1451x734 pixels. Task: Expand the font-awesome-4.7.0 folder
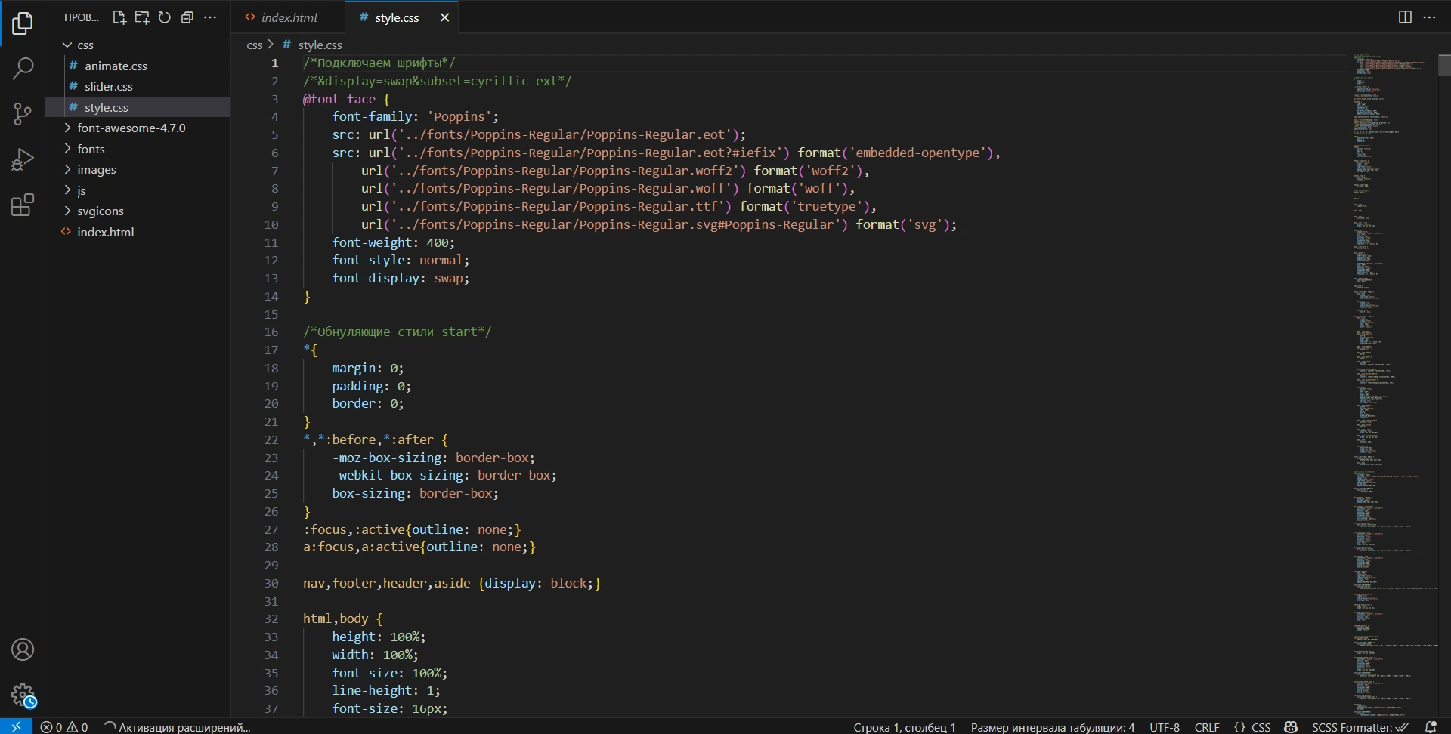tap(131, 128)
